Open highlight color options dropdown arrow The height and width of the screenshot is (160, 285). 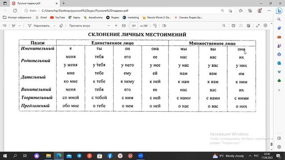point(19,26)
